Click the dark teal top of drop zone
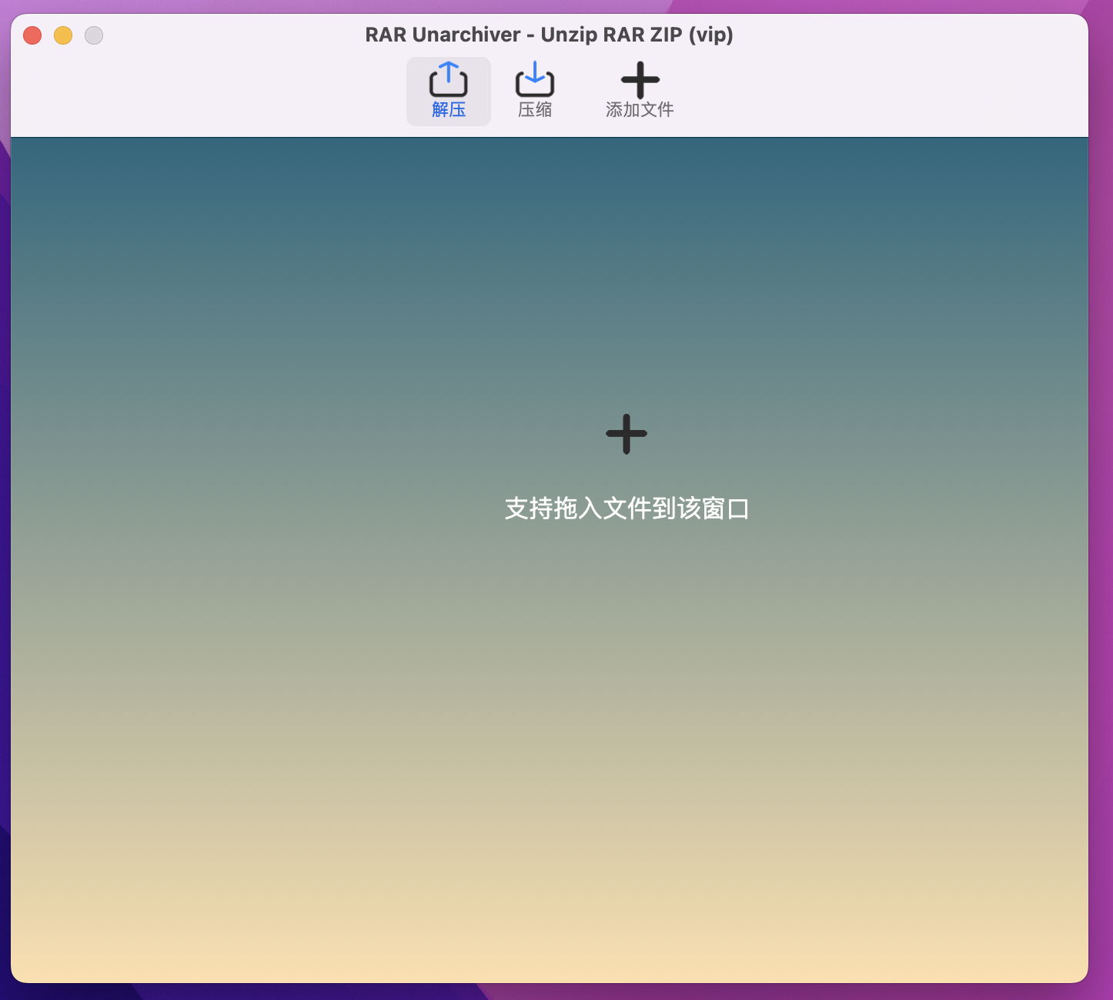1113x1000 pixels. tap(539, 169)
